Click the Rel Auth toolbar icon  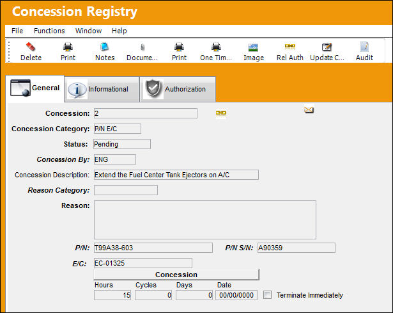tap(290, 46)
